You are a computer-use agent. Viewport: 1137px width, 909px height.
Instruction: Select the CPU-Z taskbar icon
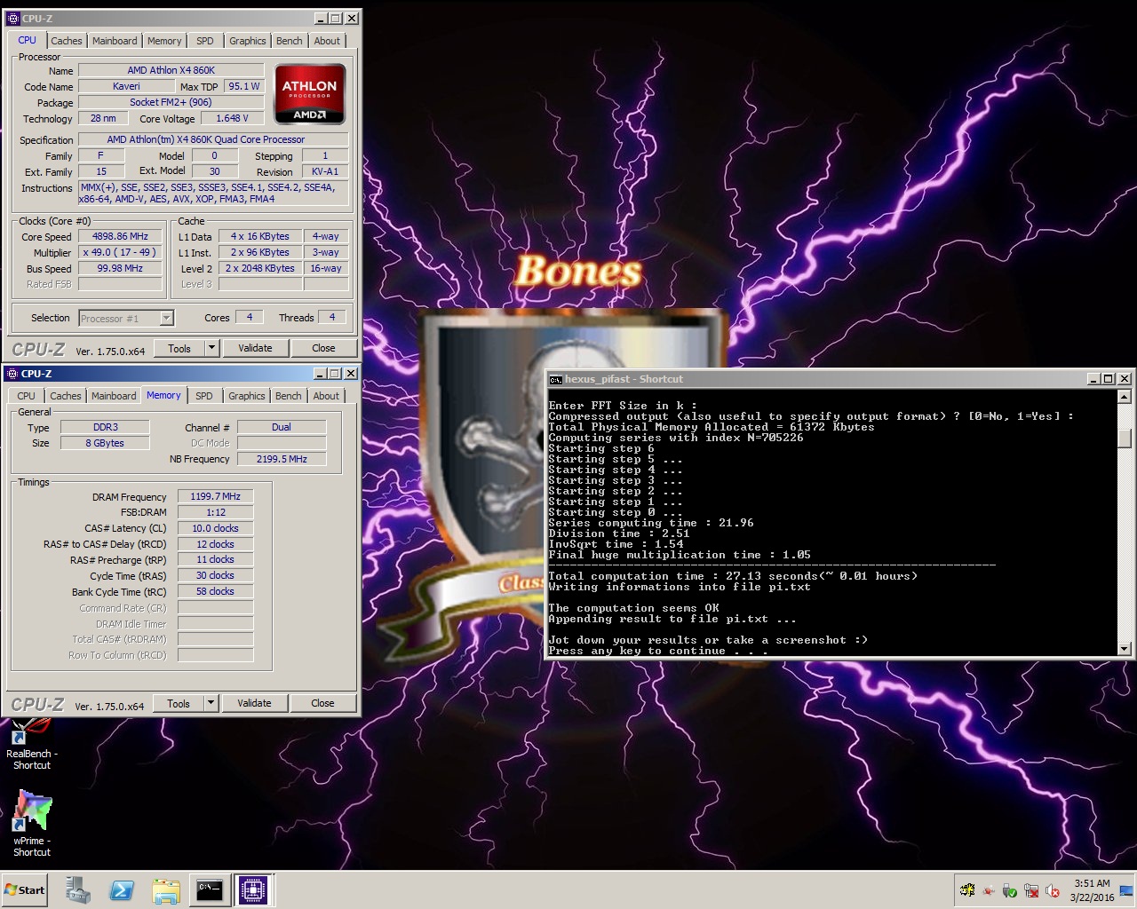[x=253, y=889]
